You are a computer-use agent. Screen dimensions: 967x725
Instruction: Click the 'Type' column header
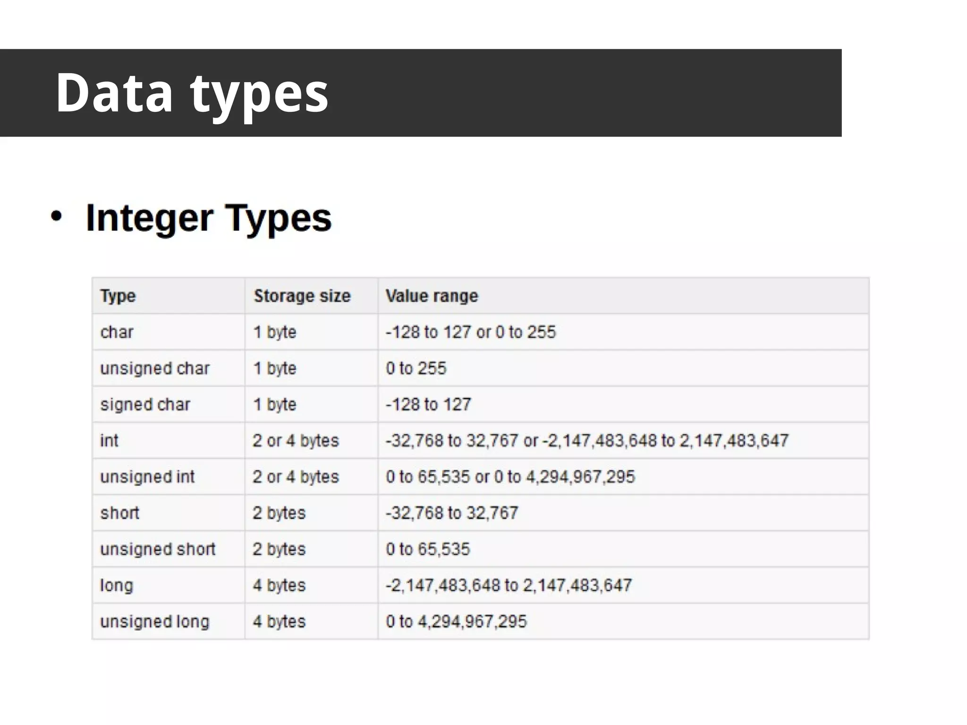point(118,296)
